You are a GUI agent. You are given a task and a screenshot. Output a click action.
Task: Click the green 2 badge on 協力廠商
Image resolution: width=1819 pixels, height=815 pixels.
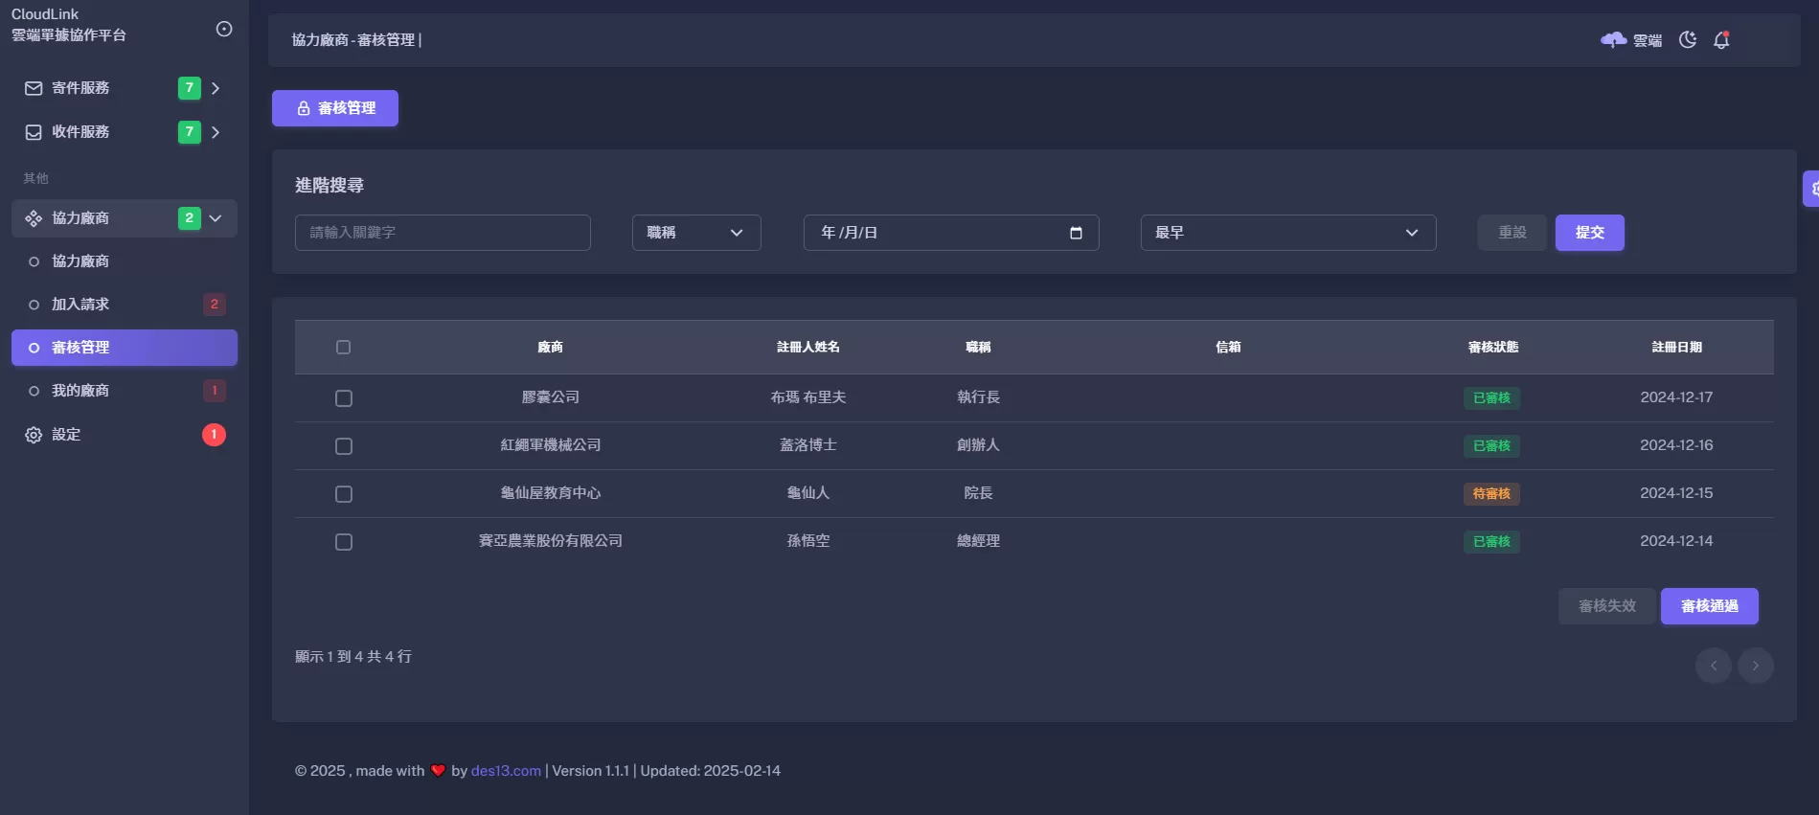click(190, 218)
